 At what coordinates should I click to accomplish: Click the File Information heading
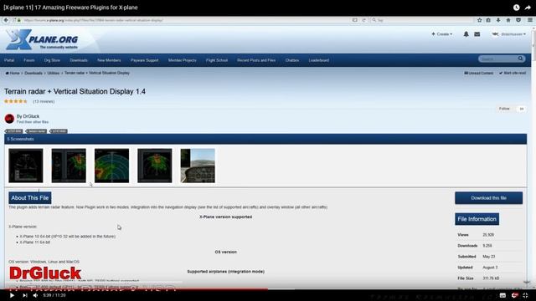point(477,219)
